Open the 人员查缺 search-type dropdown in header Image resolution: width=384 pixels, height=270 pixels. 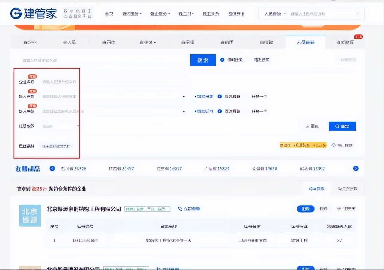click(275, 14)
